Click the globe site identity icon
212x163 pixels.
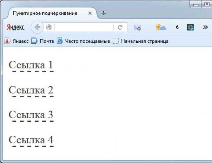[49, 27]
